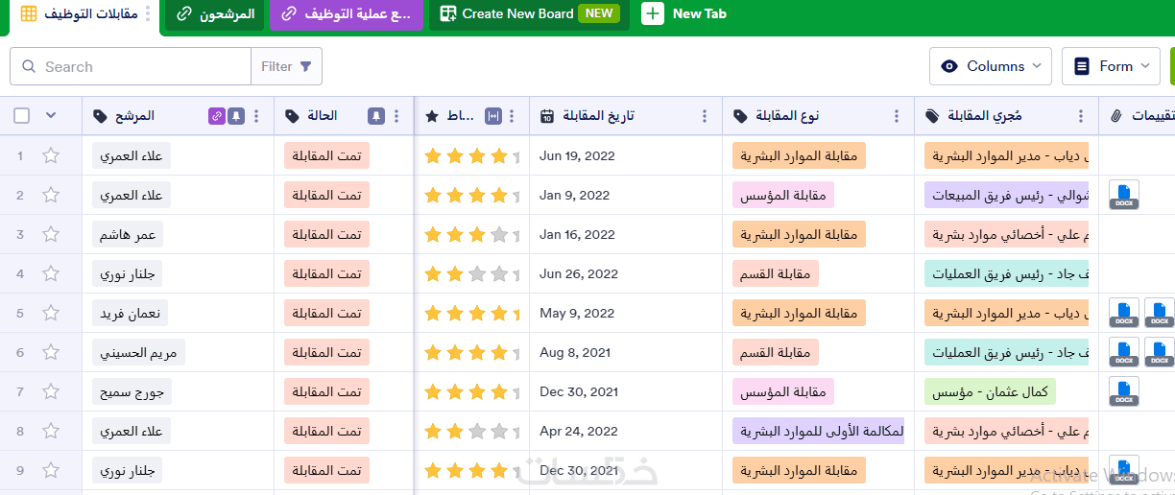Click the paperclip icon in تقييمات header
The height and width of the screenshot is (495, 1175).
pos(1115,116)
